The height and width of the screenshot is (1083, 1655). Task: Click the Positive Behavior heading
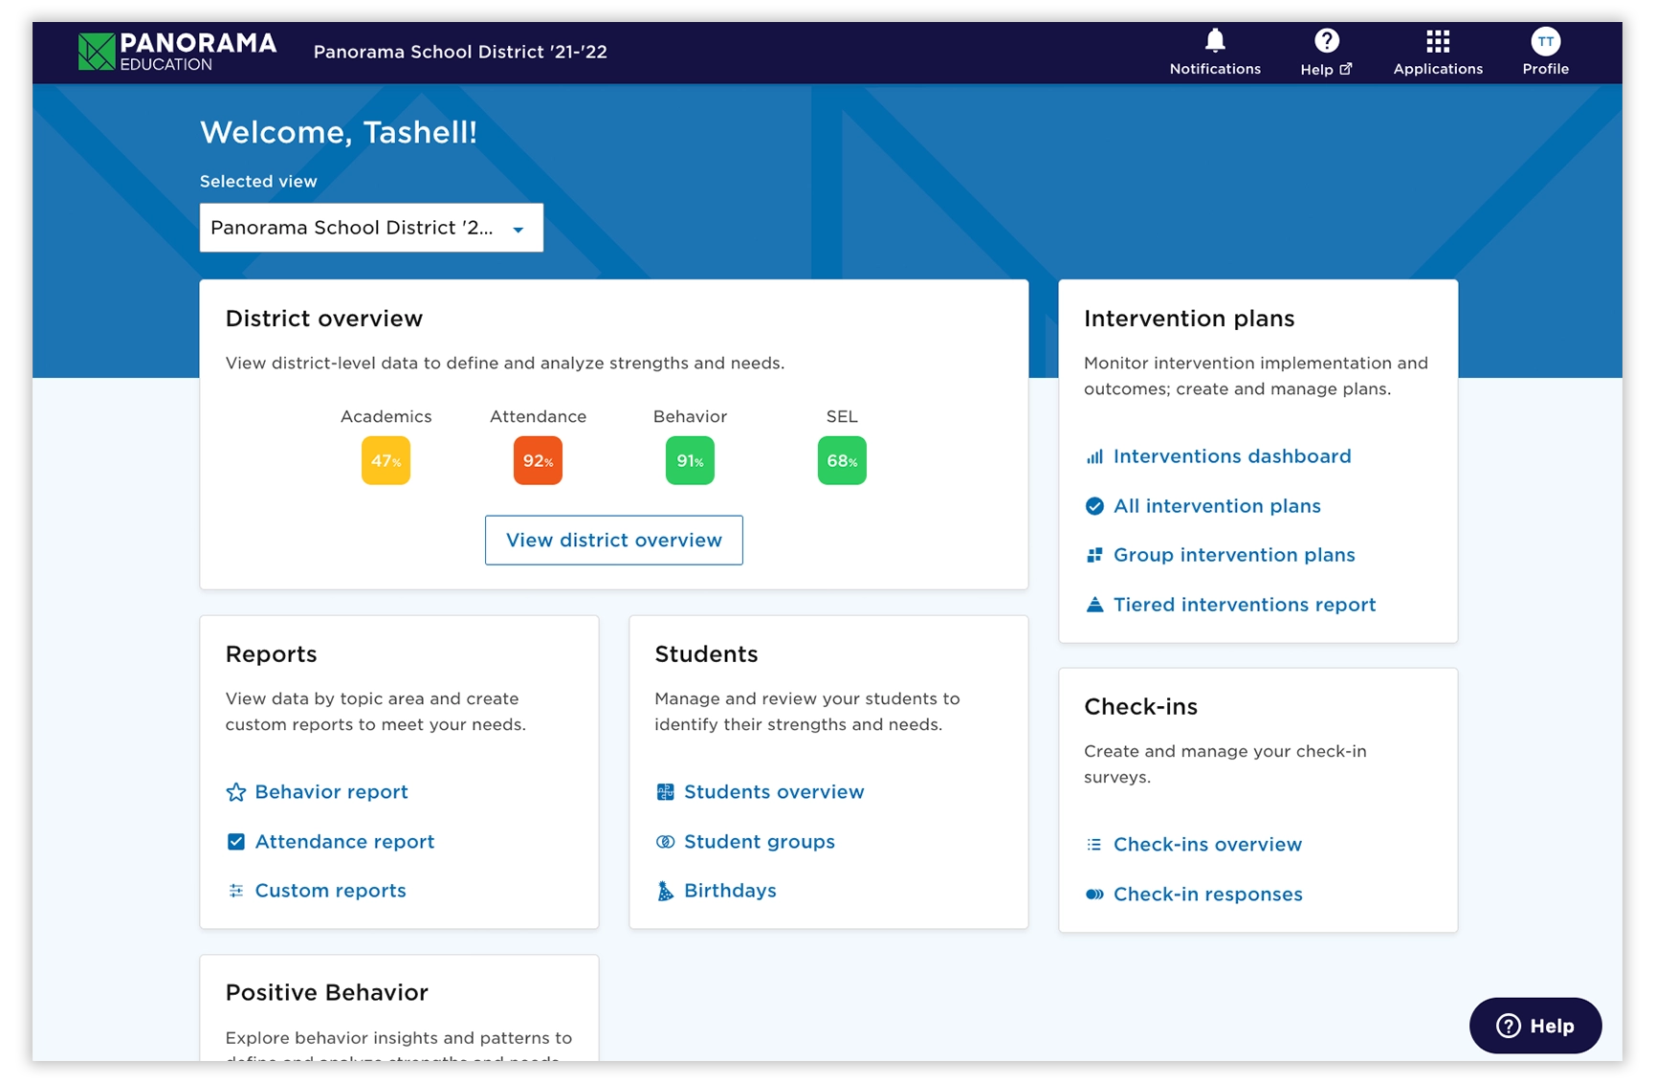pos(326,993)
